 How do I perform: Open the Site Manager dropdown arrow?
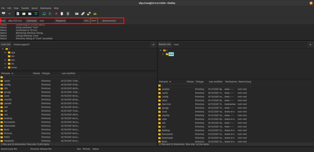pyautogui.click(x=10, y=14)
